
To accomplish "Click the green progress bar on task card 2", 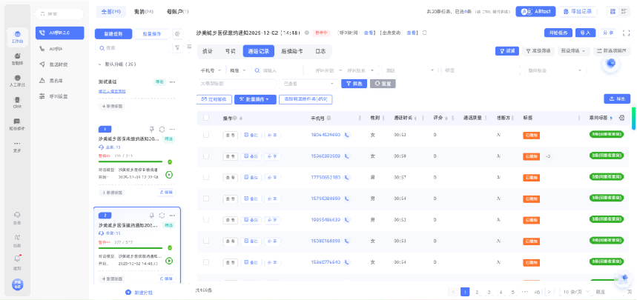I will pos(131,247).
